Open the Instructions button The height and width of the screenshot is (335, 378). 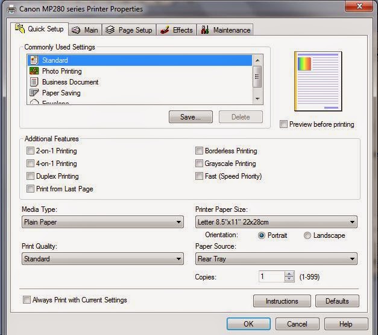[x=282, y=301]
